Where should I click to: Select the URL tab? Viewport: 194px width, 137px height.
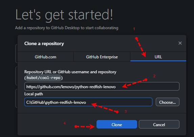pos(158,57)
